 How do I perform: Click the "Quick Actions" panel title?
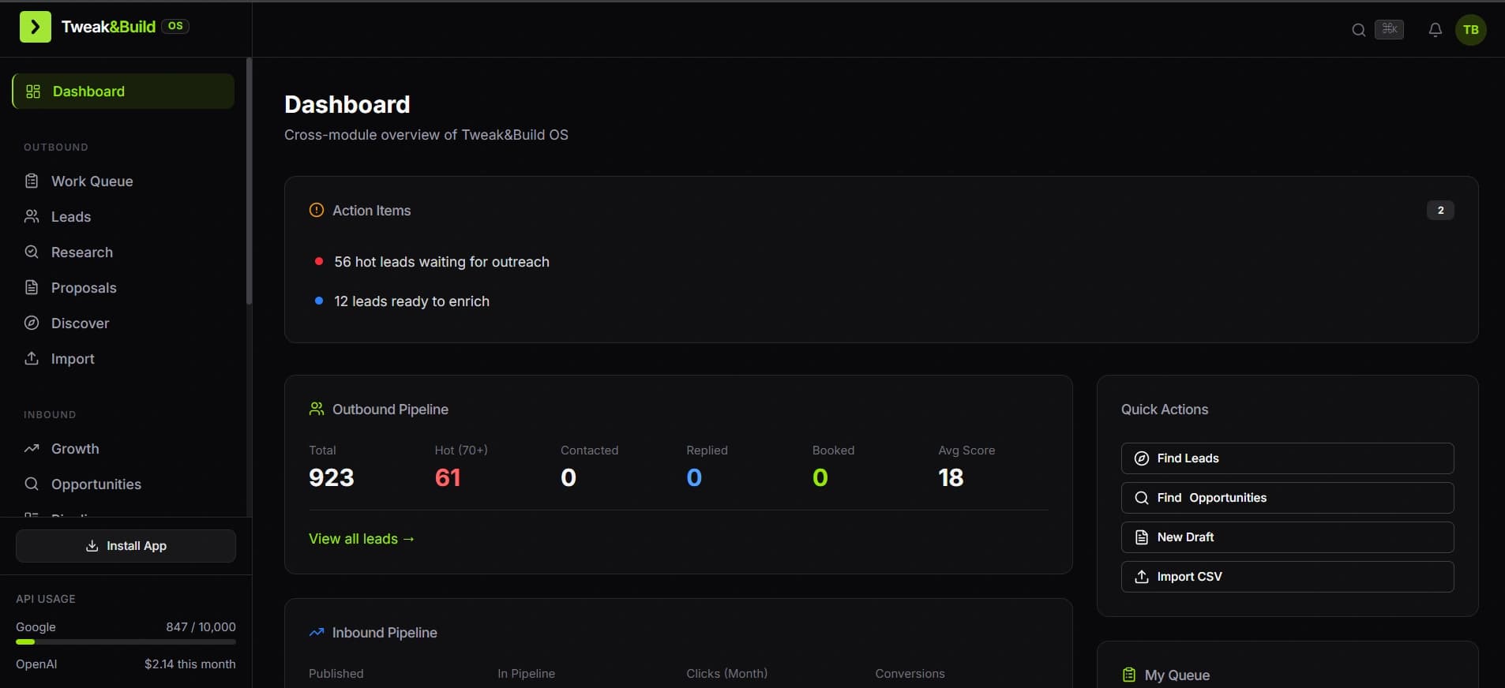(1165, 409)
